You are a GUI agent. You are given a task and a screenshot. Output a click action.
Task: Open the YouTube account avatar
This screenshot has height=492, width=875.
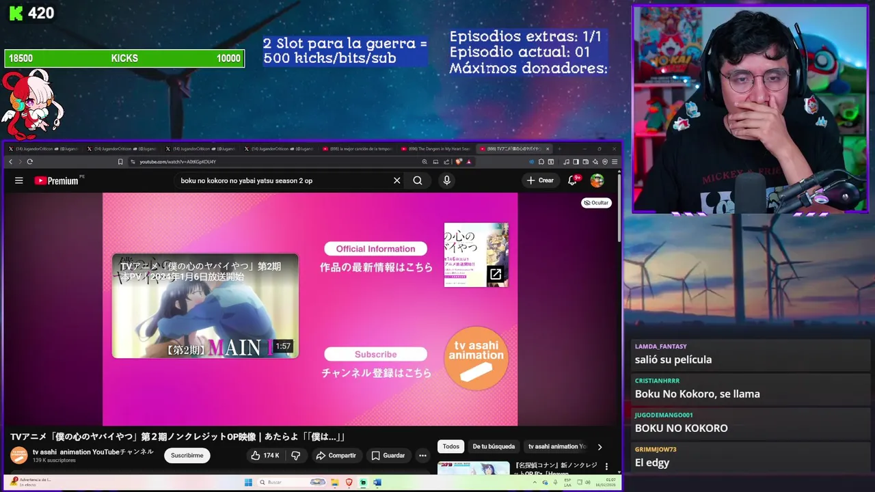click(x=597, y=180)
